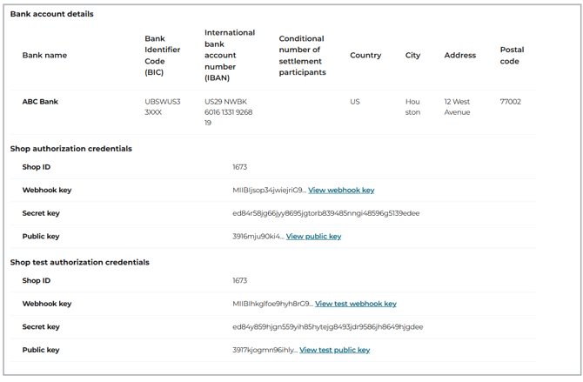Click the 12 West Avenue address cell
The image size is (583, 382).
click(x=457, y=107)
